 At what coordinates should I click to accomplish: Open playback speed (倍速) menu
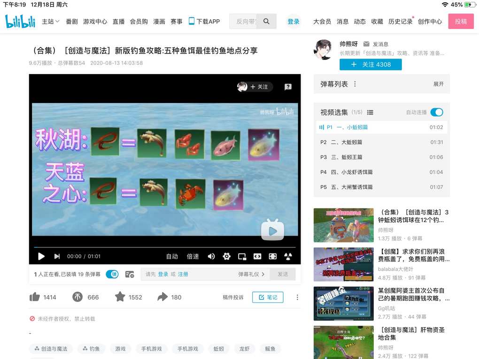point(193,256)
